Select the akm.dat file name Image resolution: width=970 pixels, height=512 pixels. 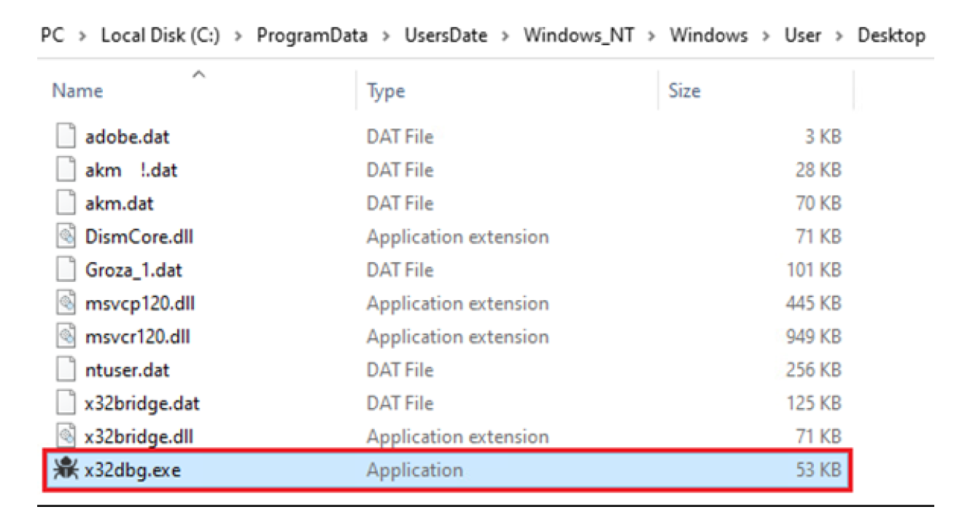click(120, 203)
